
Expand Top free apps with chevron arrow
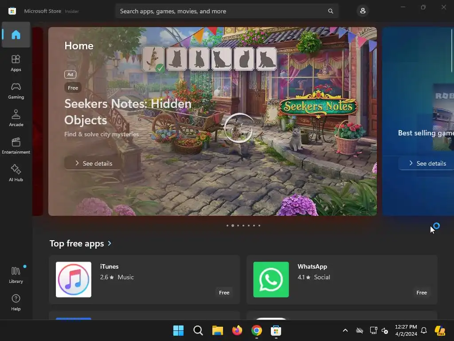110,243
